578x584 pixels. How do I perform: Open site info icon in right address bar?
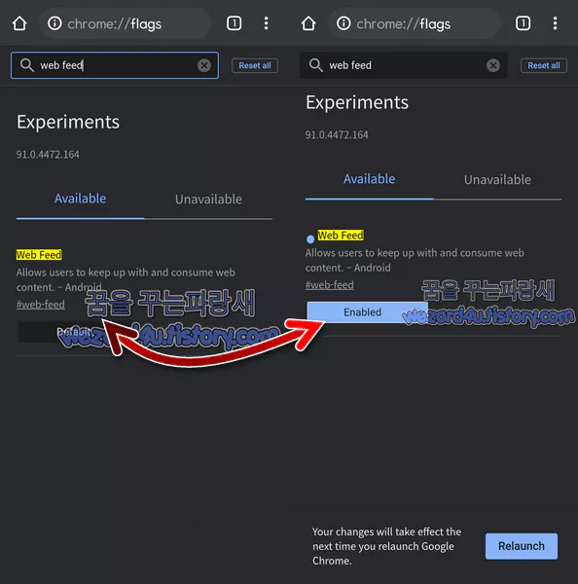[x=343, y=23]
